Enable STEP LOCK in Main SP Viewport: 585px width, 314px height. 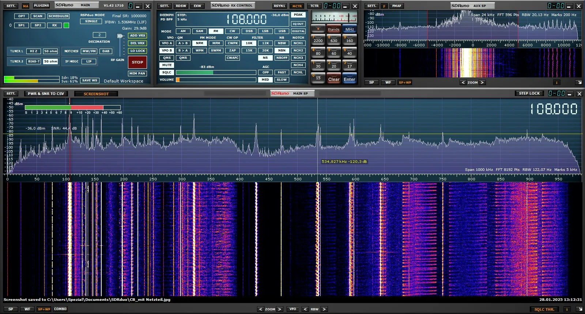click(x=529, y=93)
